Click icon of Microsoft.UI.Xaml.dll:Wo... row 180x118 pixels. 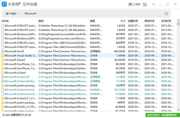[2, 81]
